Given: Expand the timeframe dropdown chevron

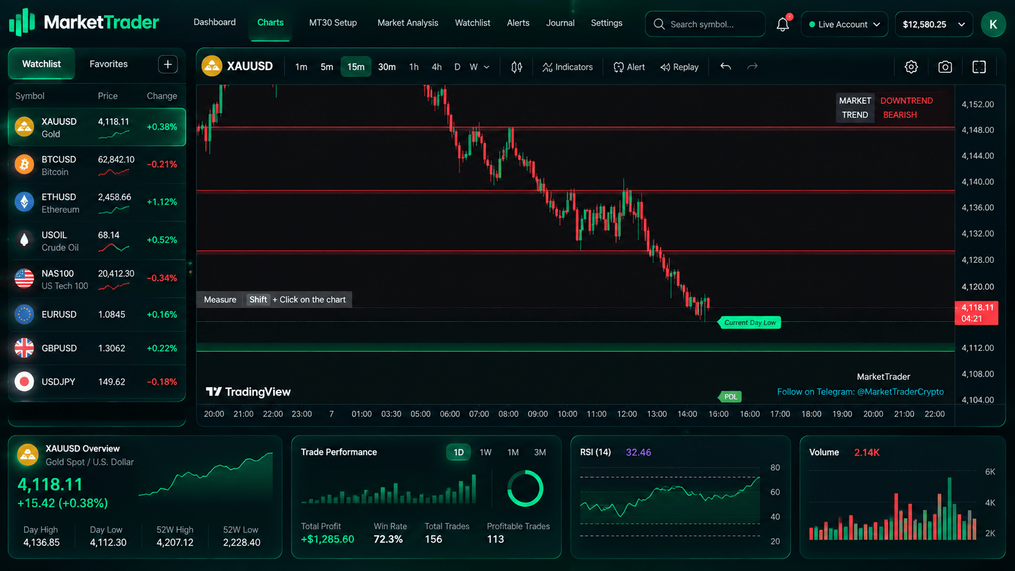Looking at the screenshot, I should (486, 67).
